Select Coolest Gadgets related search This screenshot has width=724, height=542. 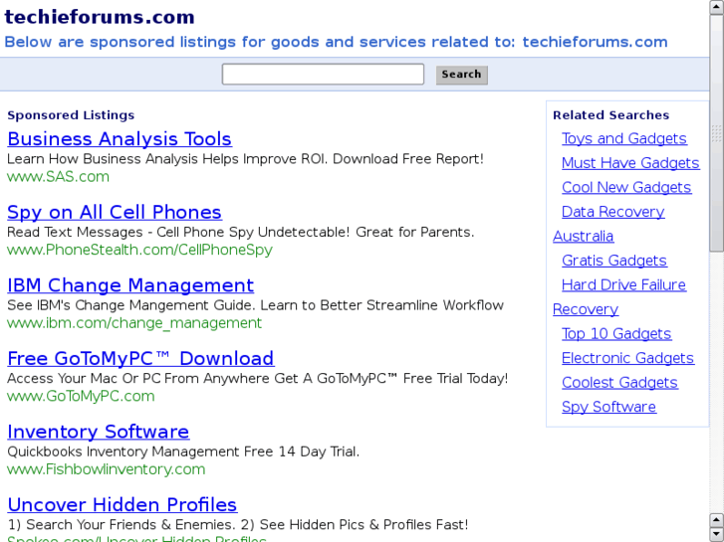click(x=619, y=383)
